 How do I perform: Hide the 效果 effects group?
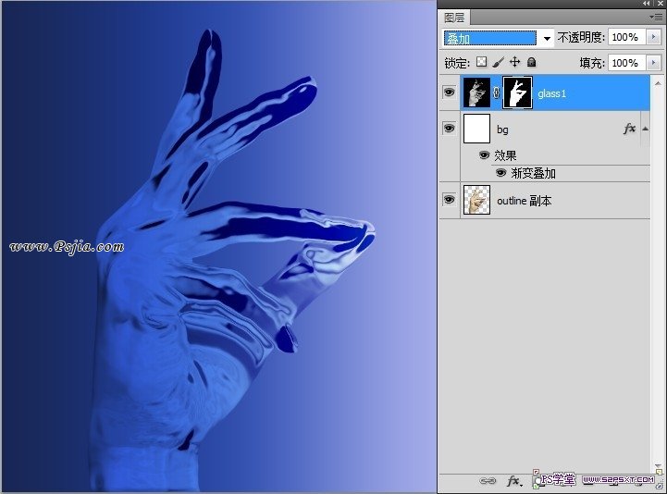[484, 154]
